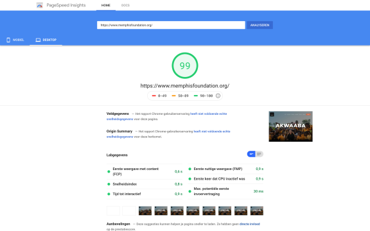This screenshot has height=231, width=370.
Task: Switch to the MOBIEL tab
Action: pos(15,40)
